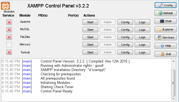
Task: Quit XAMPP using the door icon button
Action: click(165, 54)
